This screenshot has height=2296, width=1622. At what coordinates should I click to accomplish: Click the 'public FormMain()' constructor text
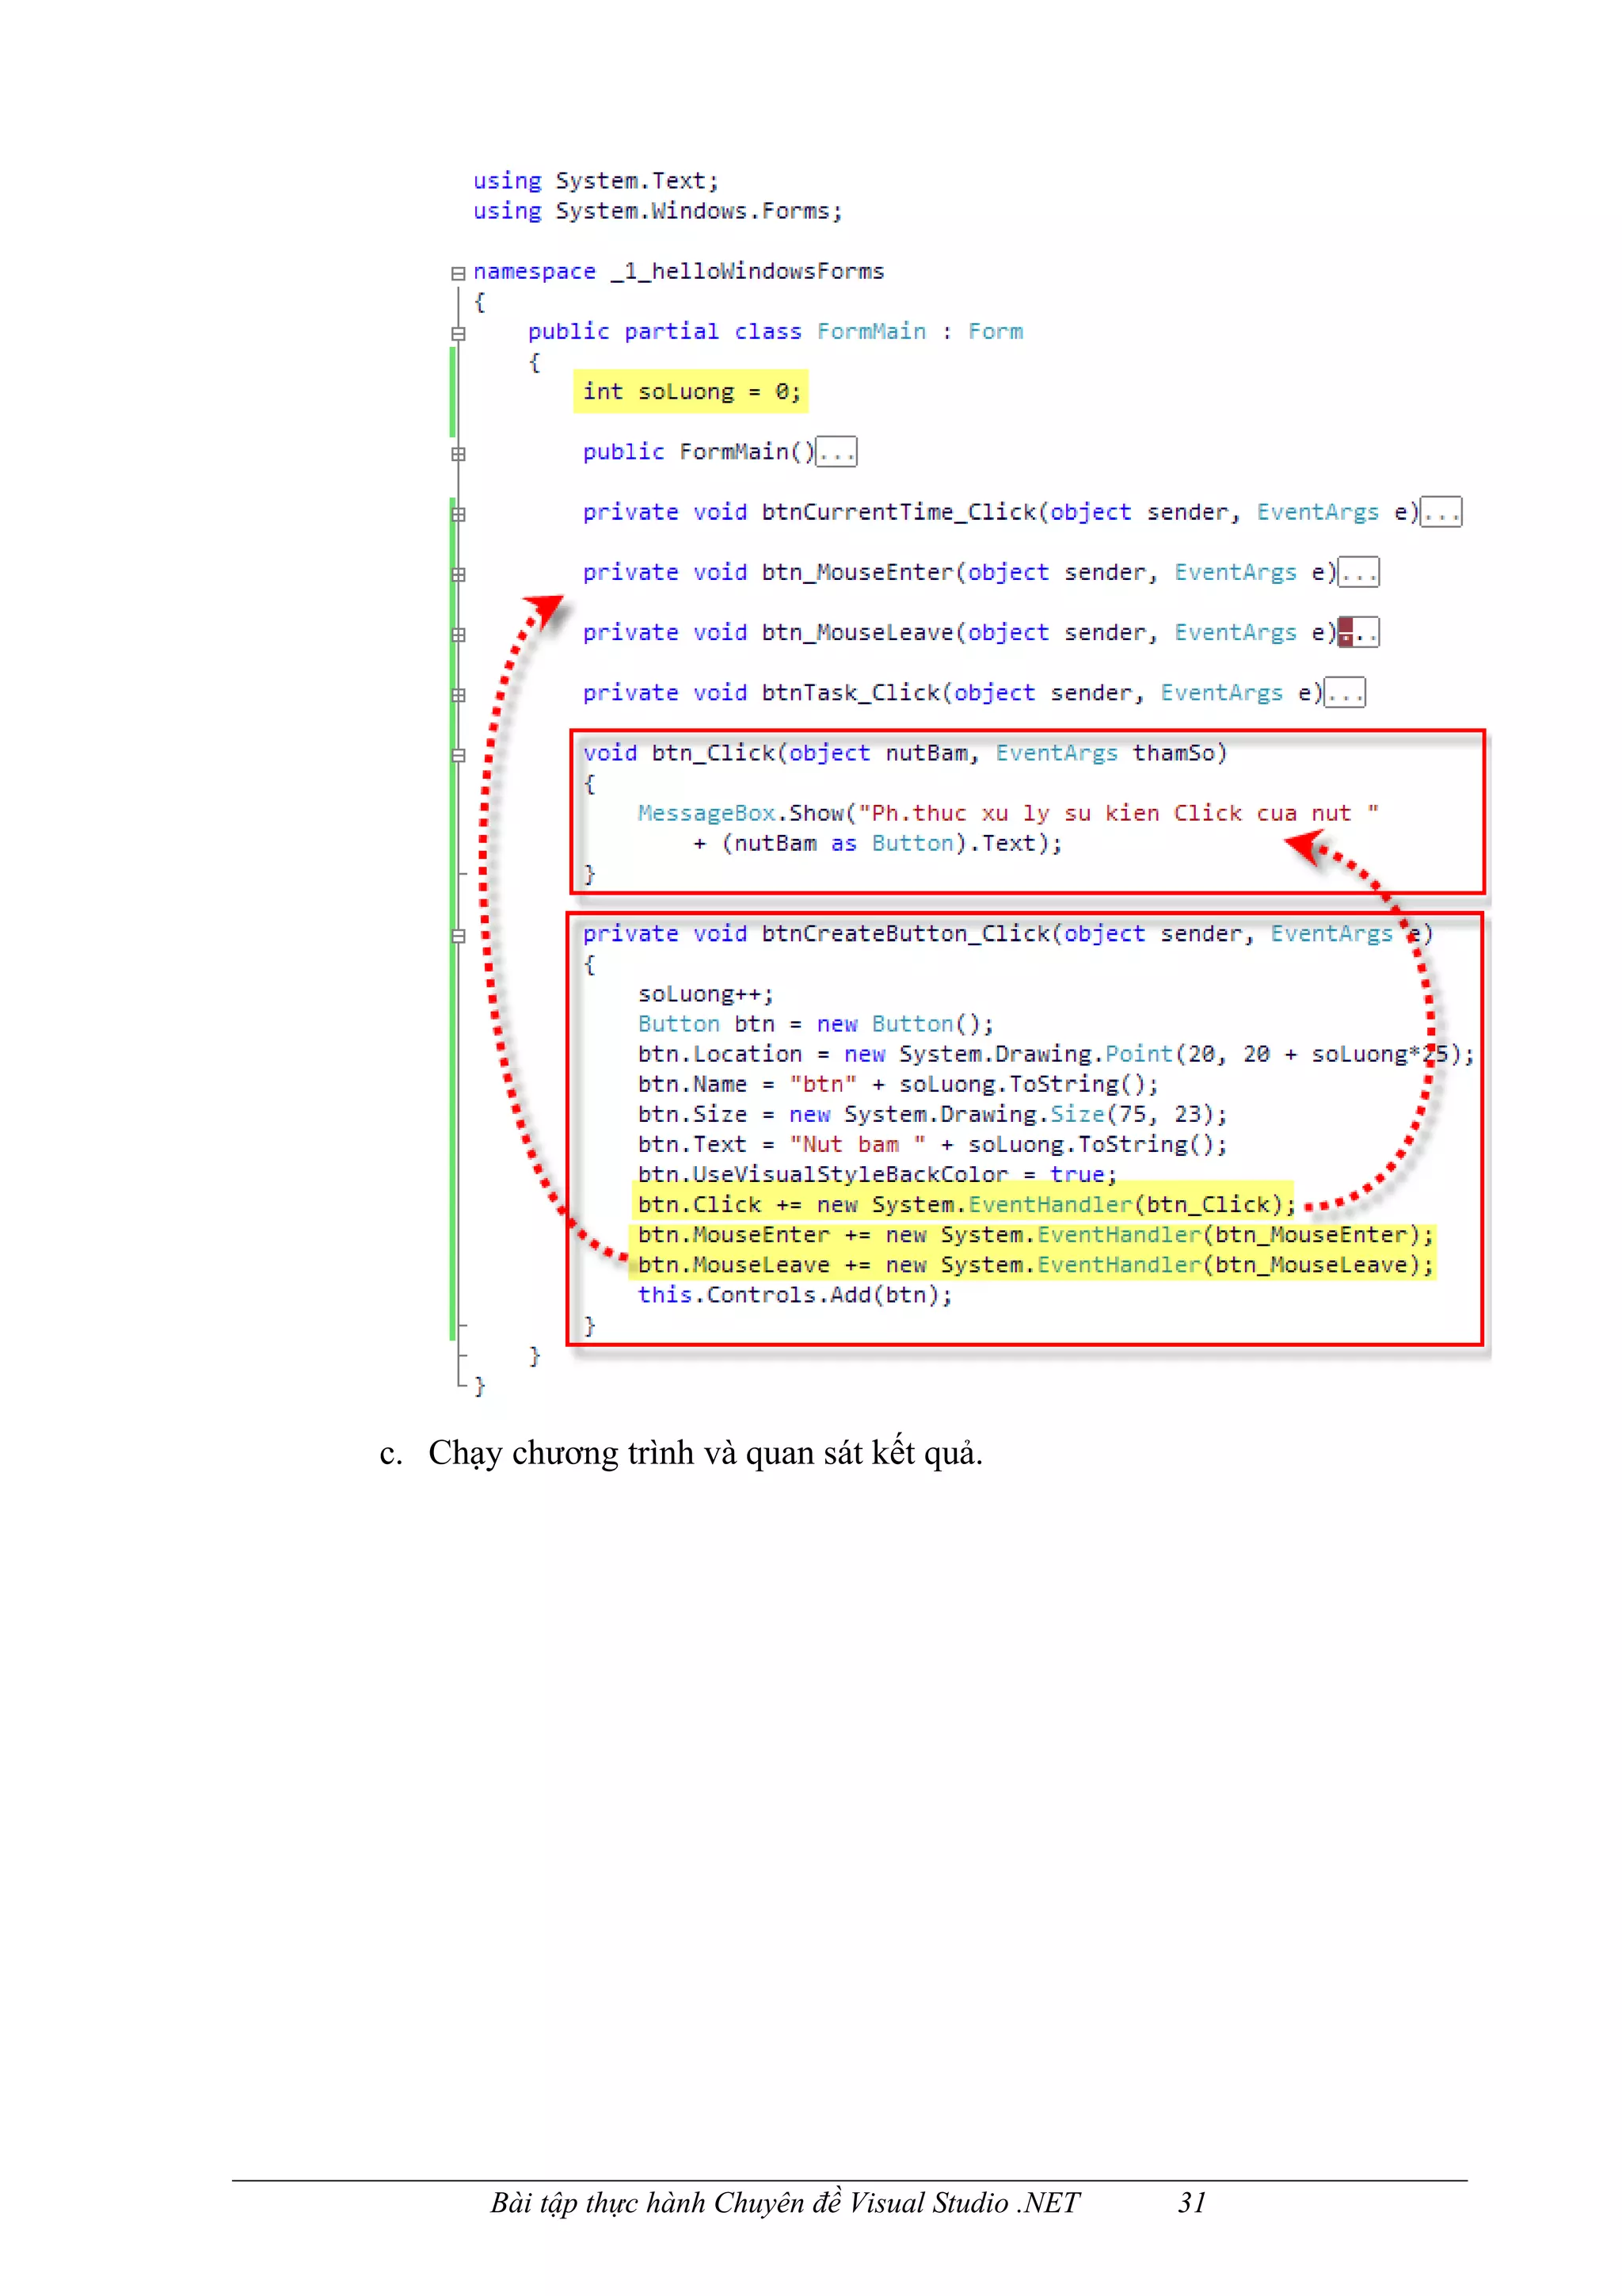coord(699,452)
